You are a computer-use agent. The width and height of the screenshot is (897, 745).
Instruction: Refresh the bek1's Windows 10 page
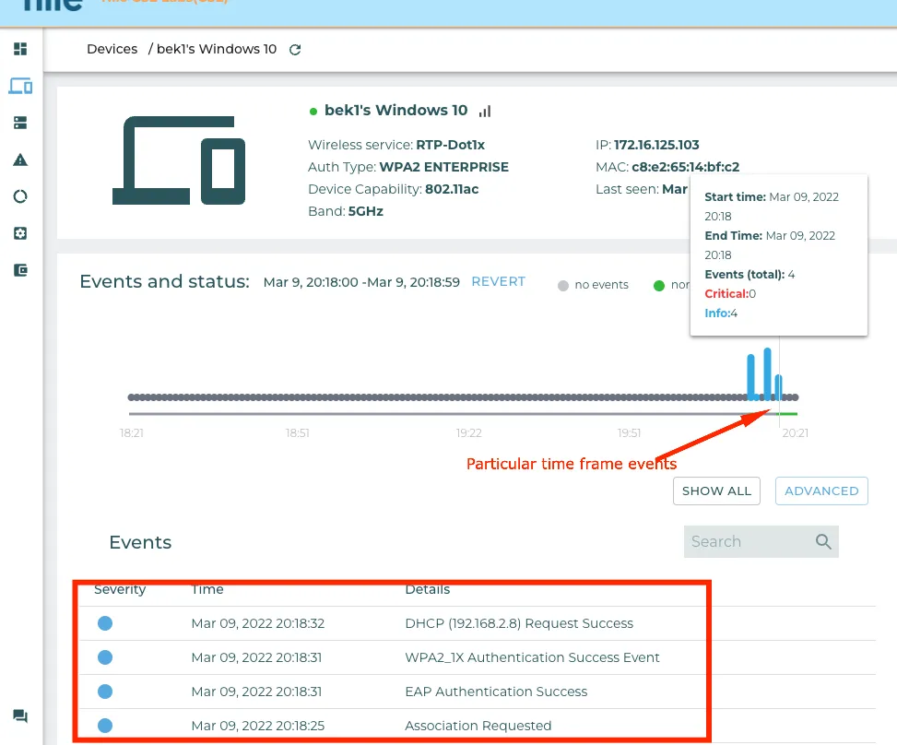[x=295, y=50]
